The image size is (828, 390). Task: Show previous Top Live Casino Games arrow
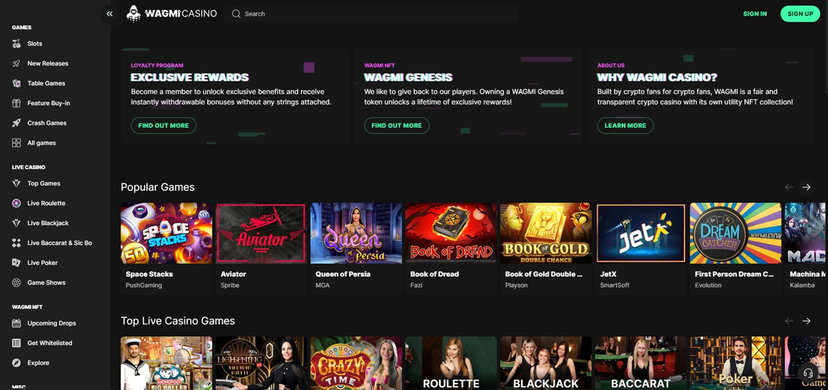tap(789, 321)
